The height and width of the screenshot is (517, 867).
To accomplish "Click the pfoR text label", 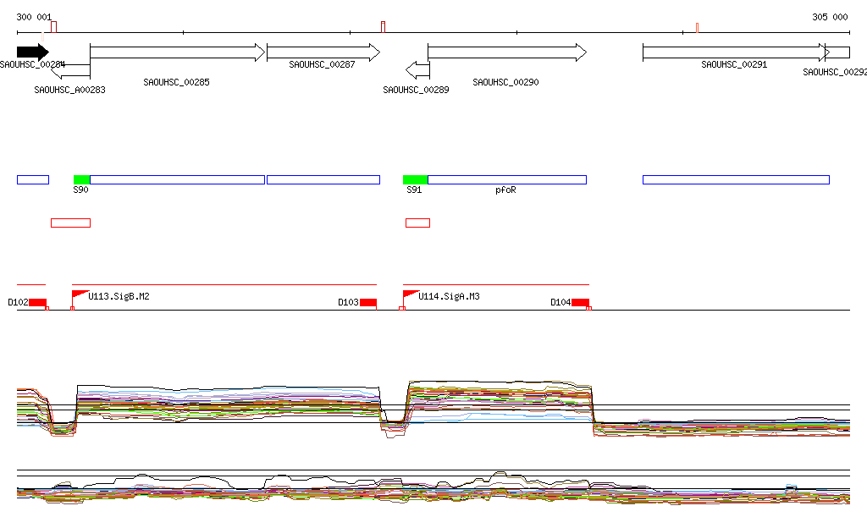I will point(506,190).
